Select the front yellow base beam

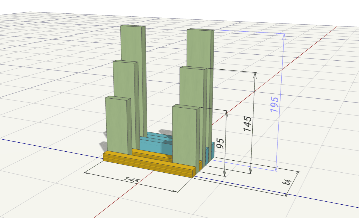point(148,164)
